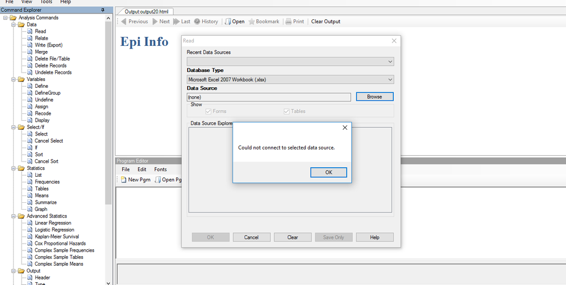
Task: Open the Edit menu in Program Editor
Action: click(x=142, y=169)
